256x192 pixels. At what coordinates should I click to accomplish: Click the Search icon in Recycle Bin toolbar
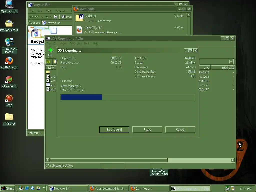coord(63,17)
